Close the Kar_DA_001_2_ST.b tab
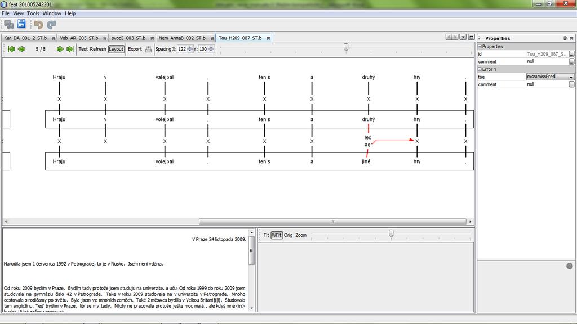577x324 pixels. [x=54, y=38]
